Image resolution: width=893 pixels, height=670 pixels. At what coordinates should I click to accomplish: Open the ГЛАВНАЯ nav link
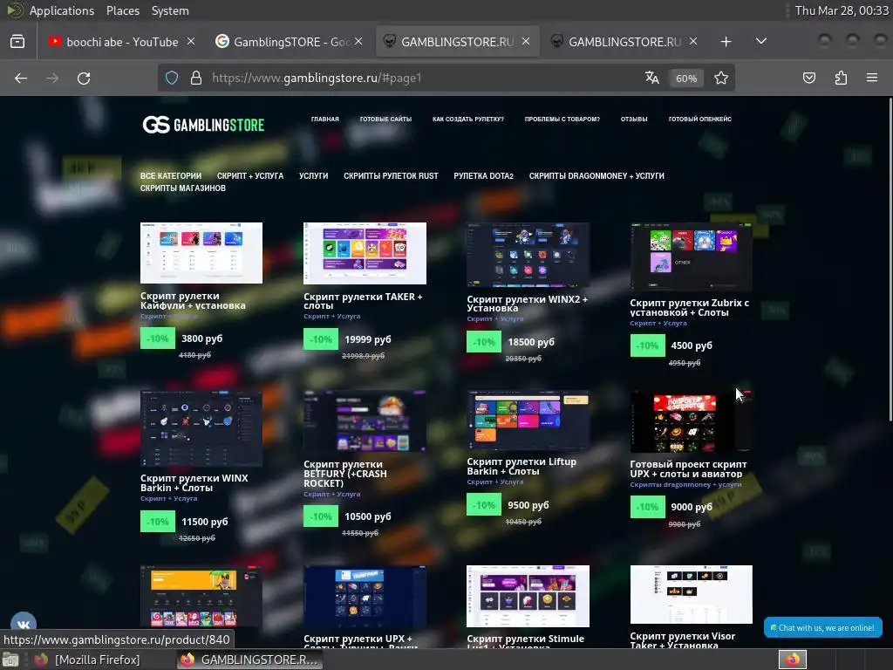[324, 119]
